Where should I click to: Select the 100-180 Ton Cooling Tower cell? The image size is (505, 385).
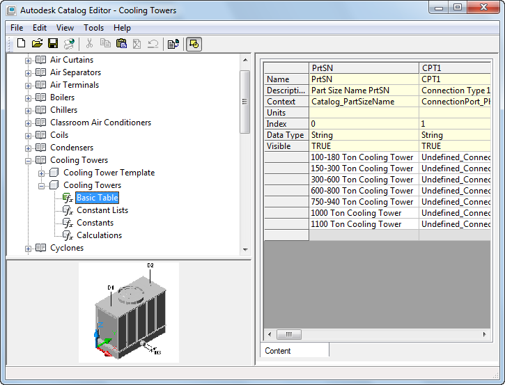click(x=364, y=157)
